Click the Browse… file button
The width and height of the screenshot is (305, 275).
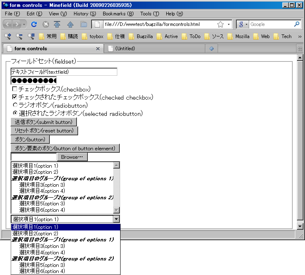72,157
